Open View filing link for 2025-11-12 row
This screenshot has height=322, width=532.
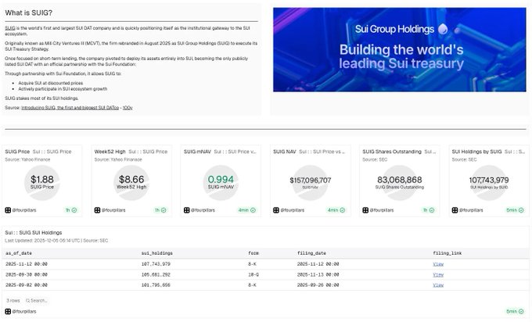pyautogui.click(x=438, y=264)
